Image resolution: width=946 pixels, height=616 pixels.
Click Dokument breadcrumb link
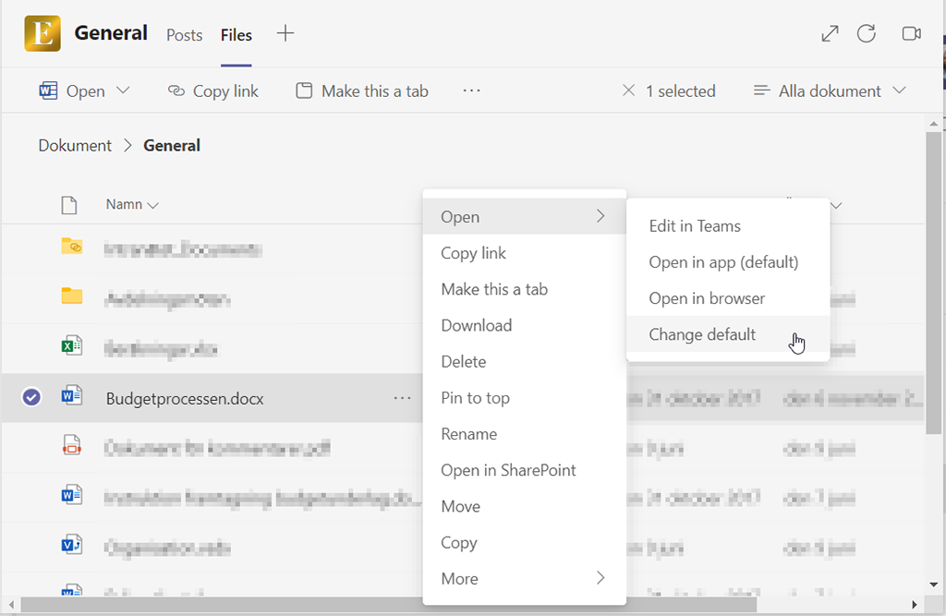pyautogui.click(x=75, y=145)
